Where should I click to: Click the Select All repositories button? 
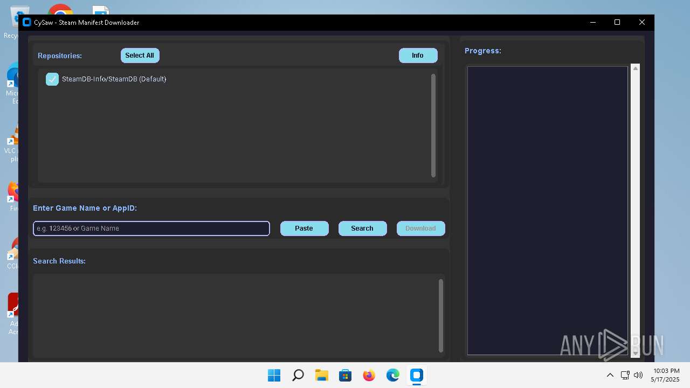140,56
